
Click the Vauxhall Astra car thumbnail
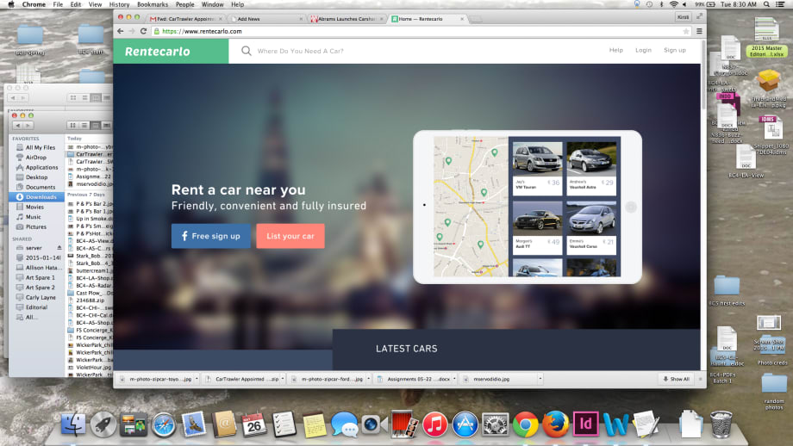591,158
